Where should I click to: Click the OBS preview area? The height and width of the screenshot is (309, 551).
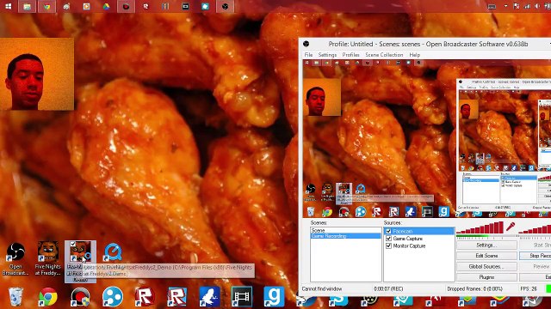click(427, 138)
